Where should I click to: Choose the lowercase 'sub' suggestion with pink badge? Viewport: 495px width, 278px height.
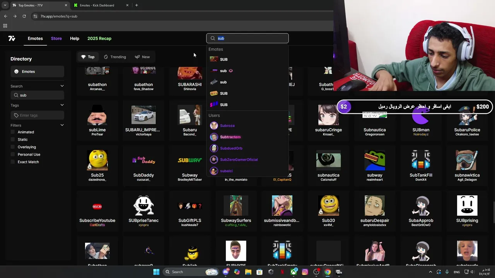[x=247, y=71]
